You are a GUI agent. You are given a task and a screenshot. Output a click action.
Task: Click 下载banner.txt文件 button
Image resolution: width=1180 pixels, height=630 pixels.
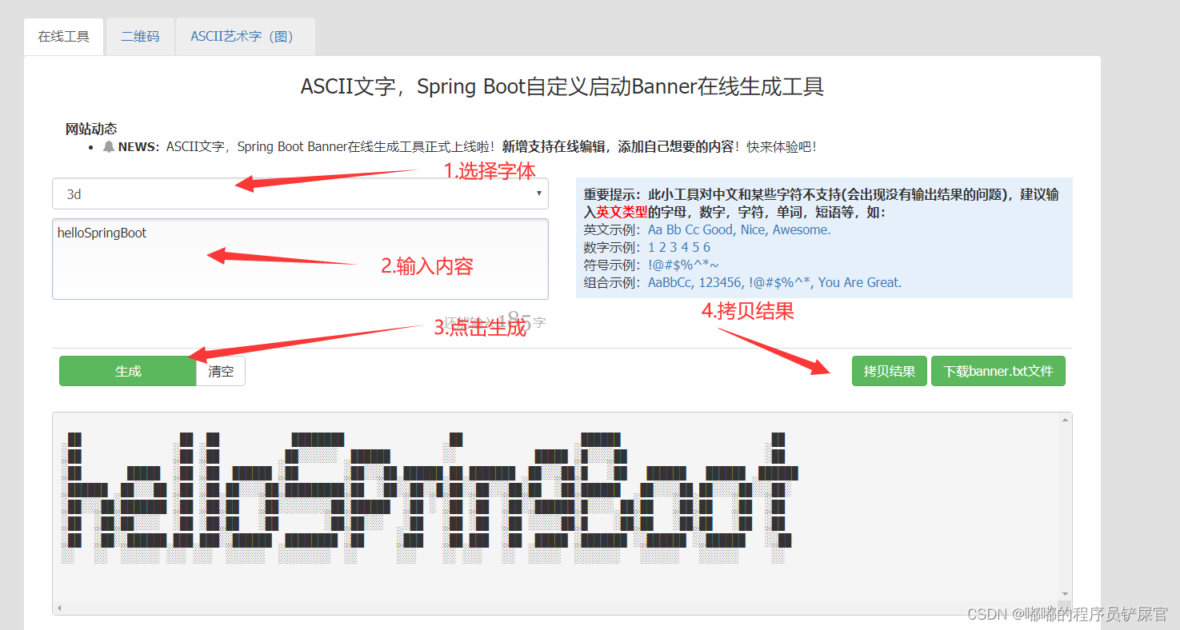(x=998, y=371)
